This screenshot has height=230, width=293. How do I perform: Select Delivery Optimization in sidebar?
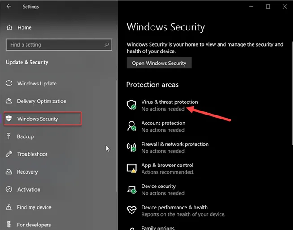tap(42, 101)
